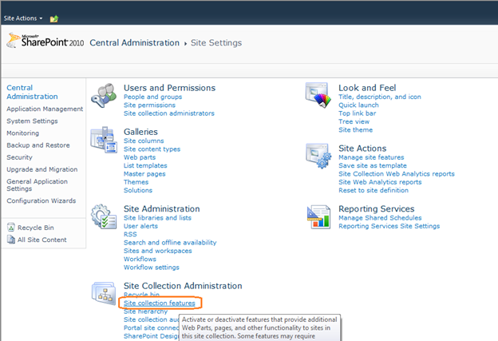Open People and groups link

click(x=152, y=97)
